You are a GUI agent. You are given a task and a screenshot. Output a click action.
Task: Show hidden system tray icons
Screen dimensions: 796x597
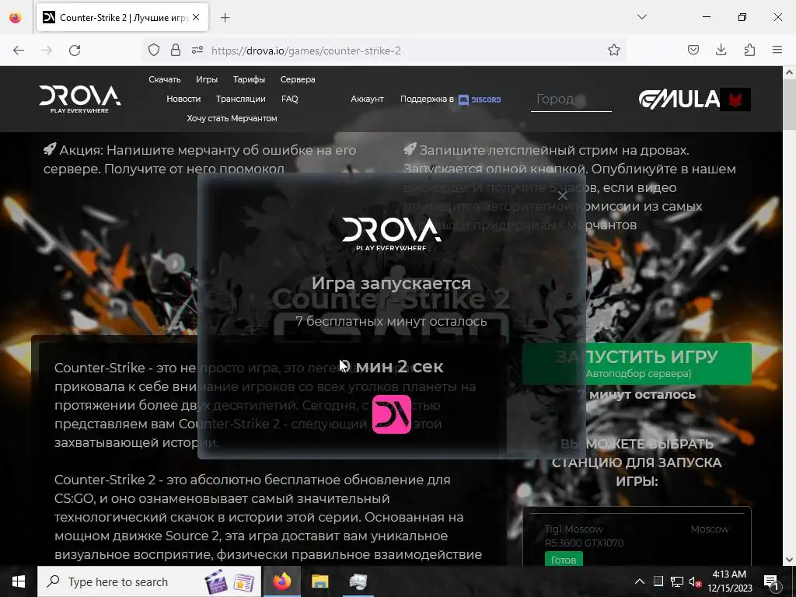(640, 581)
